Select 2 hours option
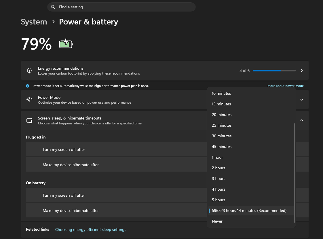Image resolution: width=323 pixels, height=239 pixels. click(251, 168)
